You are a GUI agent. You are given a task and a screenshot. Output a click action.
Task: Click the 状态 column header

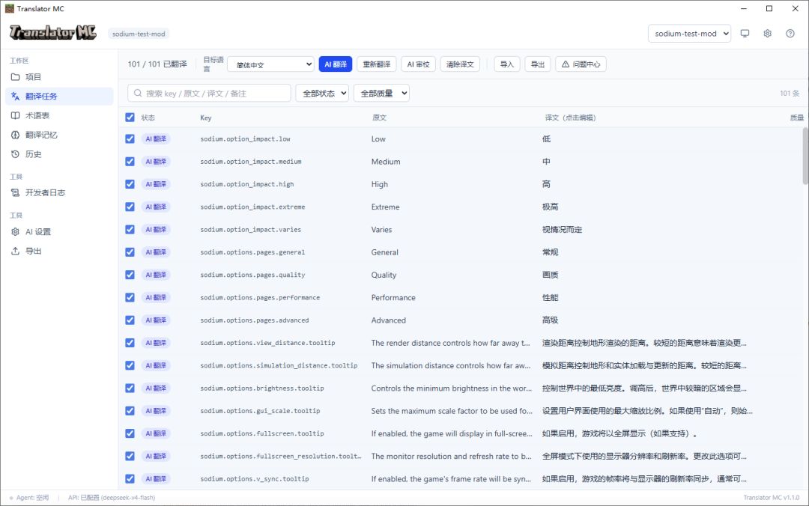(148, 118)
